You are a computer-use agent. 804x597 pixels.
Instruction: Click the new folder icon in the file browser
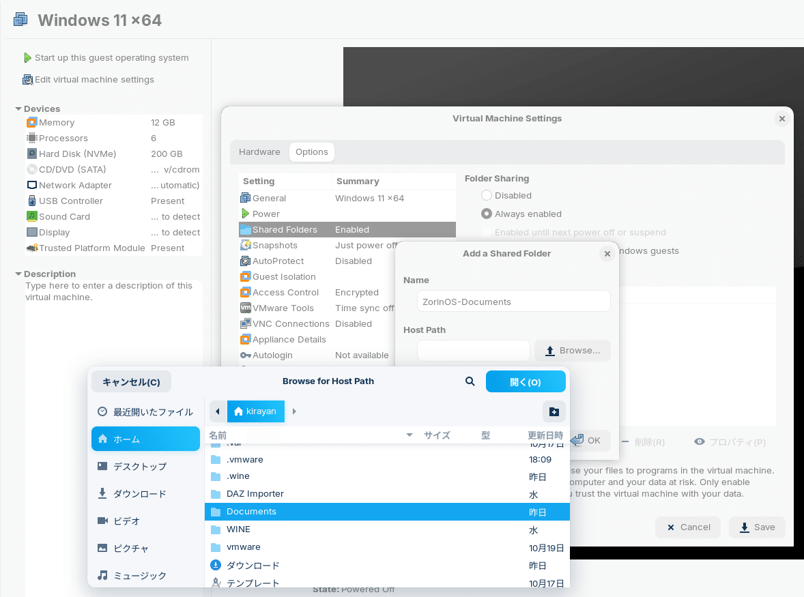click(x=554, y=411)
